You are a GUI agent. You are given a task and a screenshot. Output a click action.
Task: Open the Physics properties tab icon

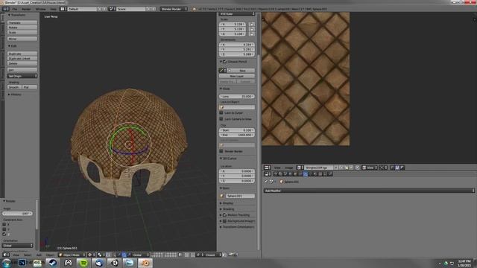pyautogui.click(x=330, y=173)
